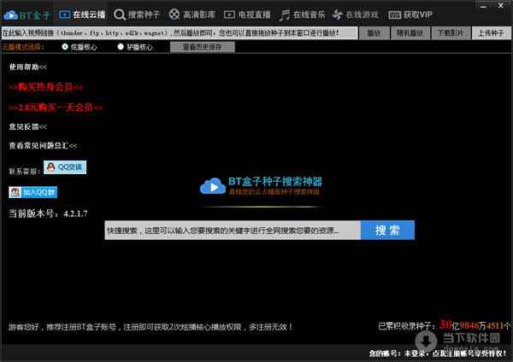Click the blue 搜索 button
The height and width of the screenshot is (362, 513).
(387, 230)
